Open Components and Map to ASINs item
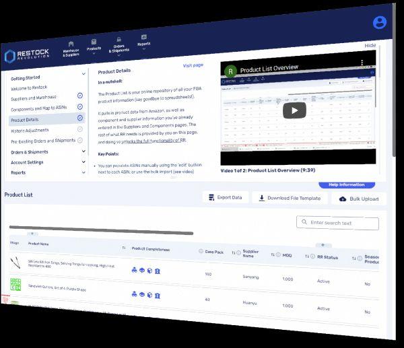 38,108
